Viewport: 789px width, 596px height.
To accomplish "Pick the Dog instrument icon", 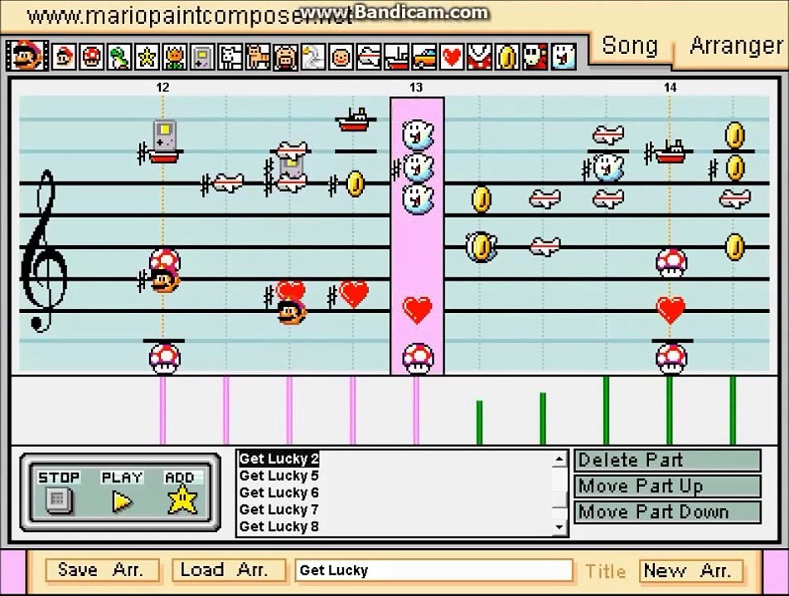I will pyautogui.click(x=230, y=56).
